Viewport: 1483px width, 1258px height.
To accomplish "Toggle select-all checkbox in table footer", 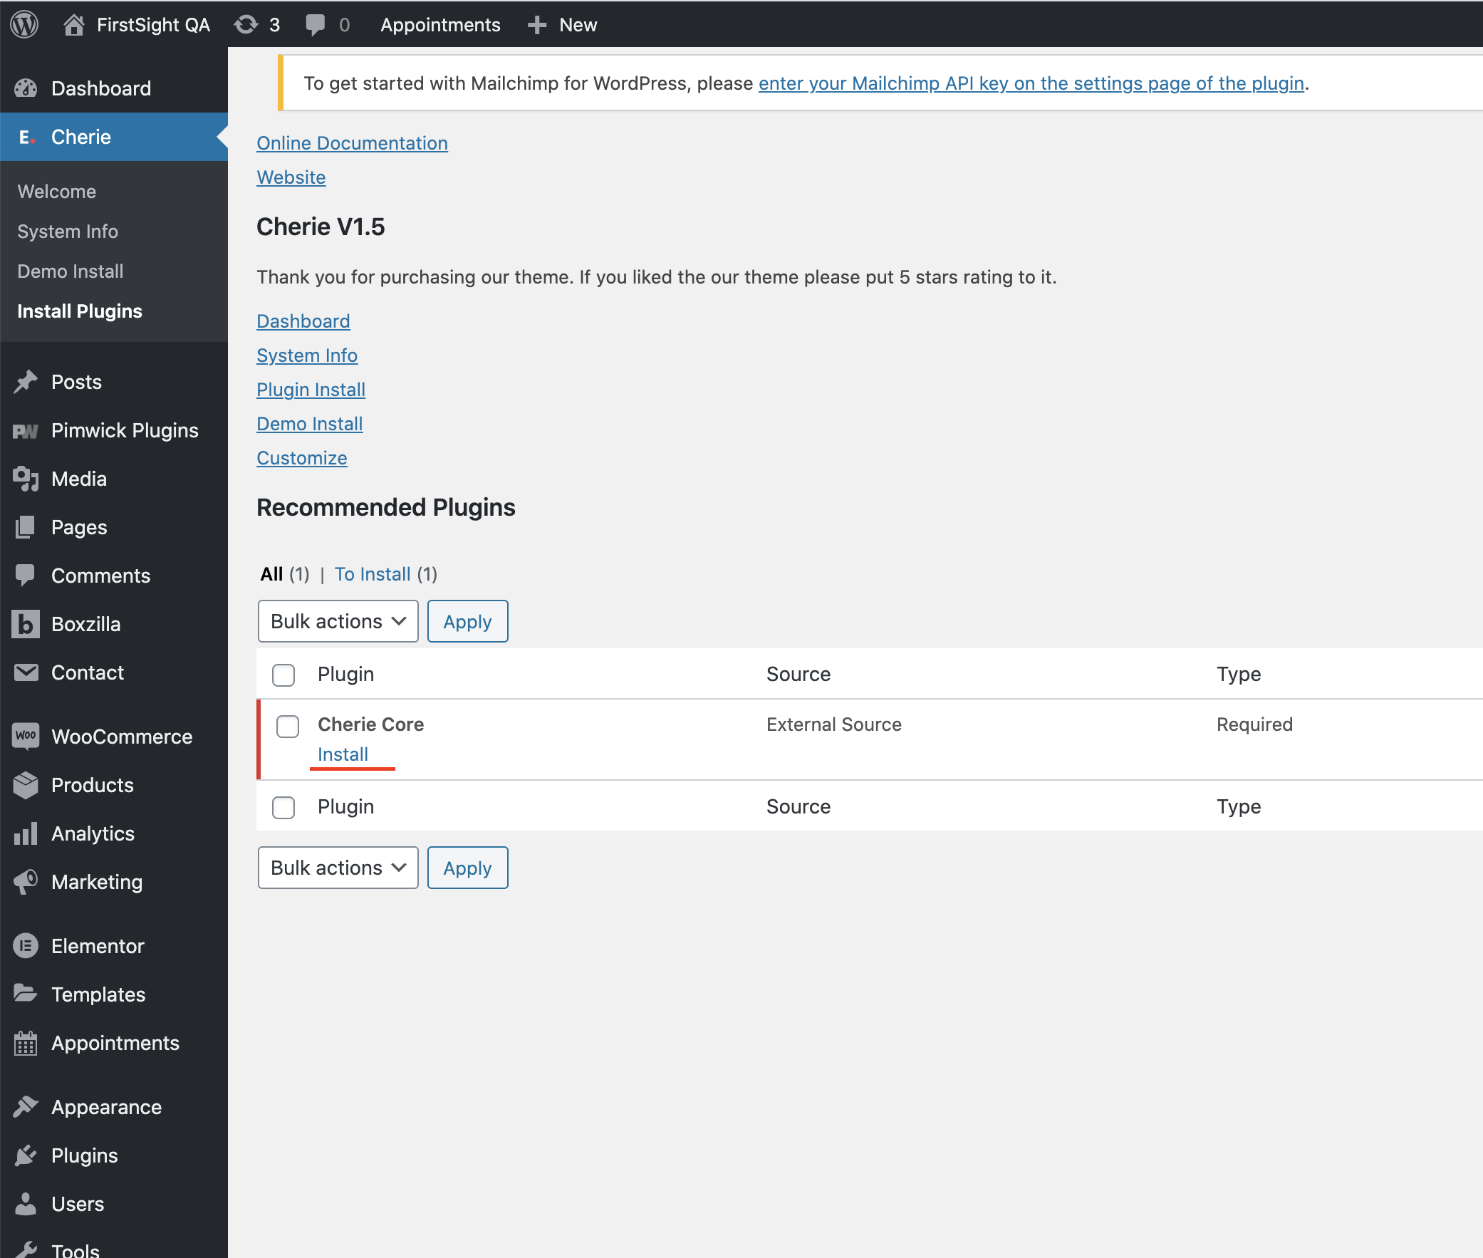I will click(283, 807).
